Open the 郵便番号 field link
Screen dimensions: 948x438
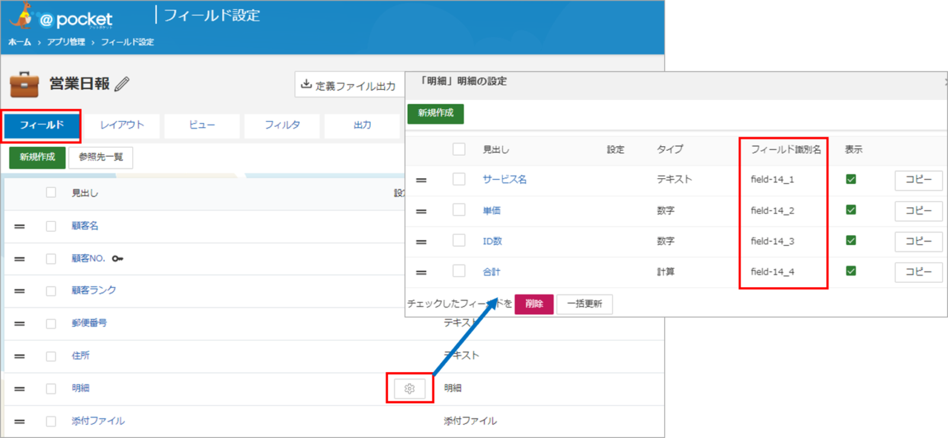click(x=89, y=323)
